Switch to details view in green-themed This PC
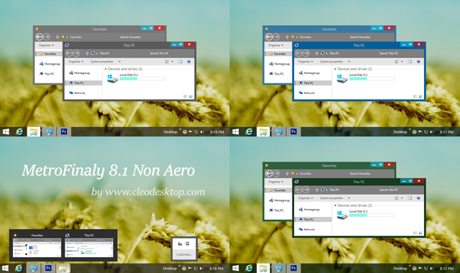The width and height of the screenshot is (460, 273). (x=415, y=233)
